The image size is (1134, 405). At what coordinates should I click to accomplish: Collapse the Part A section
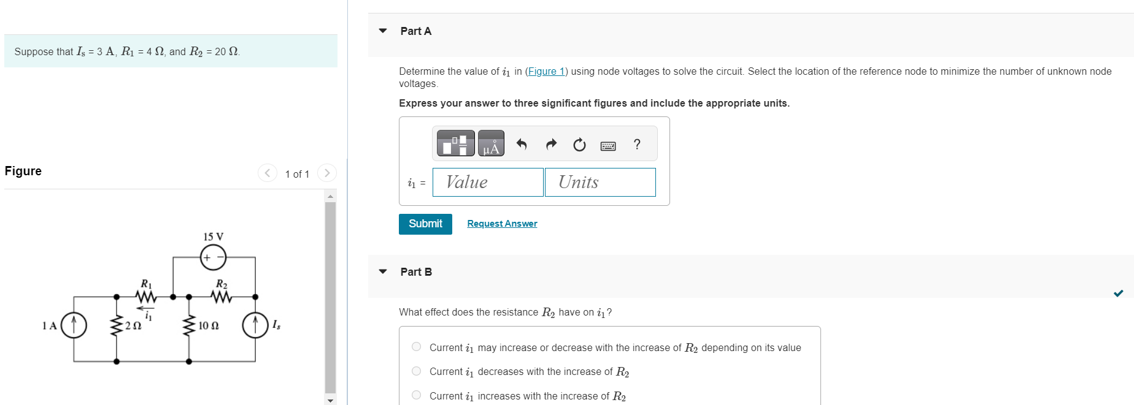pyautogui.click(x=382, y=31)
